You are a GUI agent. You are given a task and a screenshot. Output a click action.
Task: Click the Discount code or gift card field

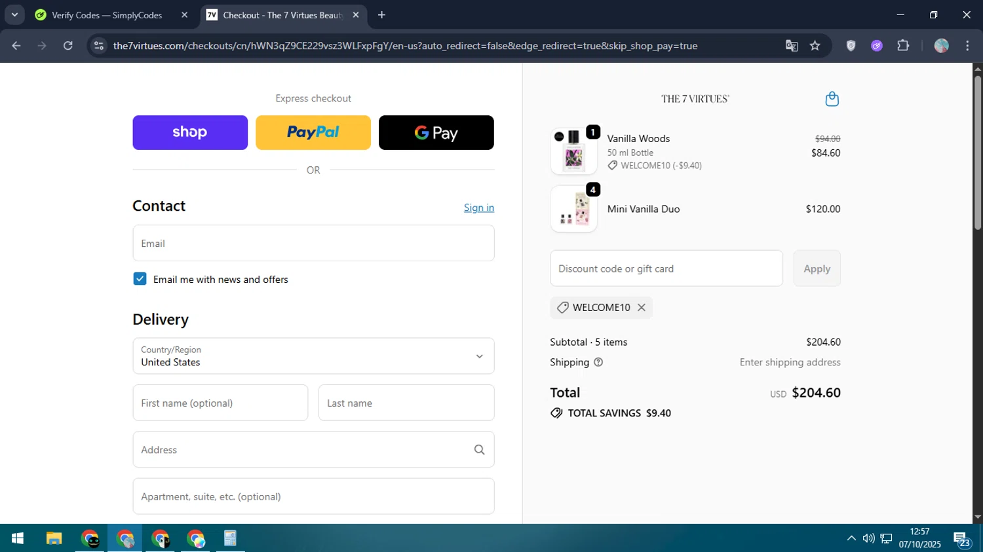[666, 268]
